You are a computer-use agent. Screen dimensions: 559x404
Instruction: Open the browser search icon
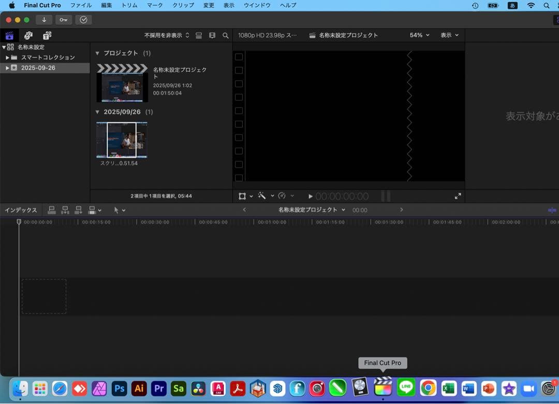coord(225,35)
